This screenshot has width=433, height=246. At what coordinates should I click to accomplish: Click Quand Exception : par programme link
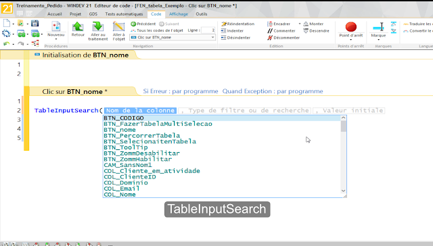point(273,91)
